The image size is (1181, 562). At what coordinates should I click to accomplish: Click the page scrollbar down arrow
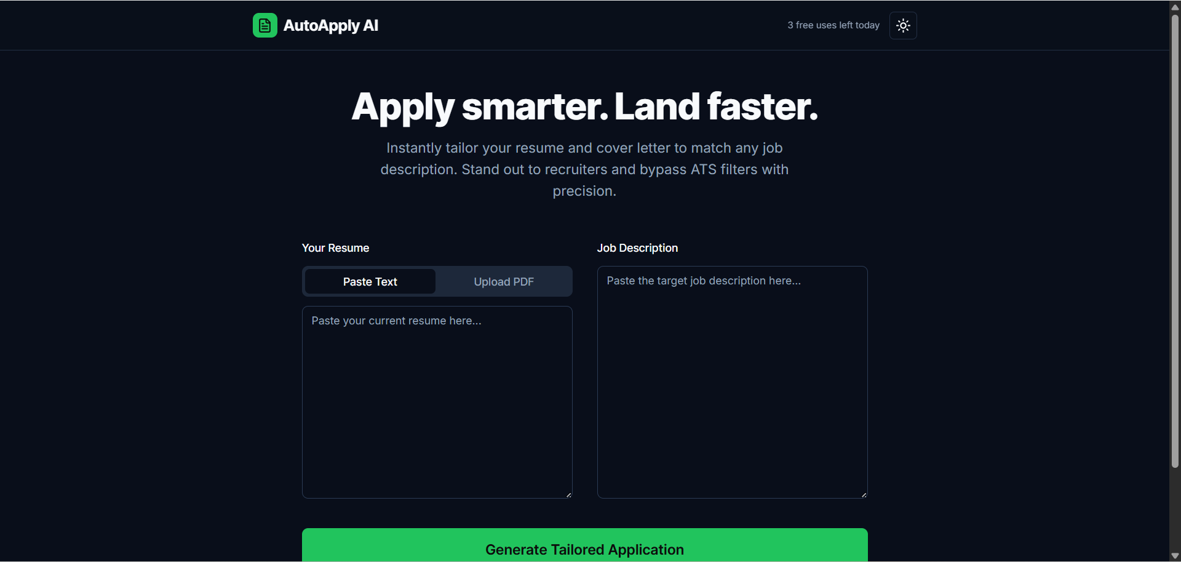coord(1175,556)
